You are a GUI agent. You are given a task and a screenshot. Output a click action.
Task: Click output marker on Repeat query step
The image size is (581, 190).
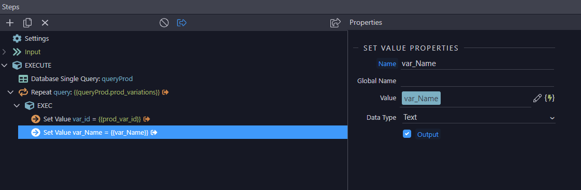166,92
